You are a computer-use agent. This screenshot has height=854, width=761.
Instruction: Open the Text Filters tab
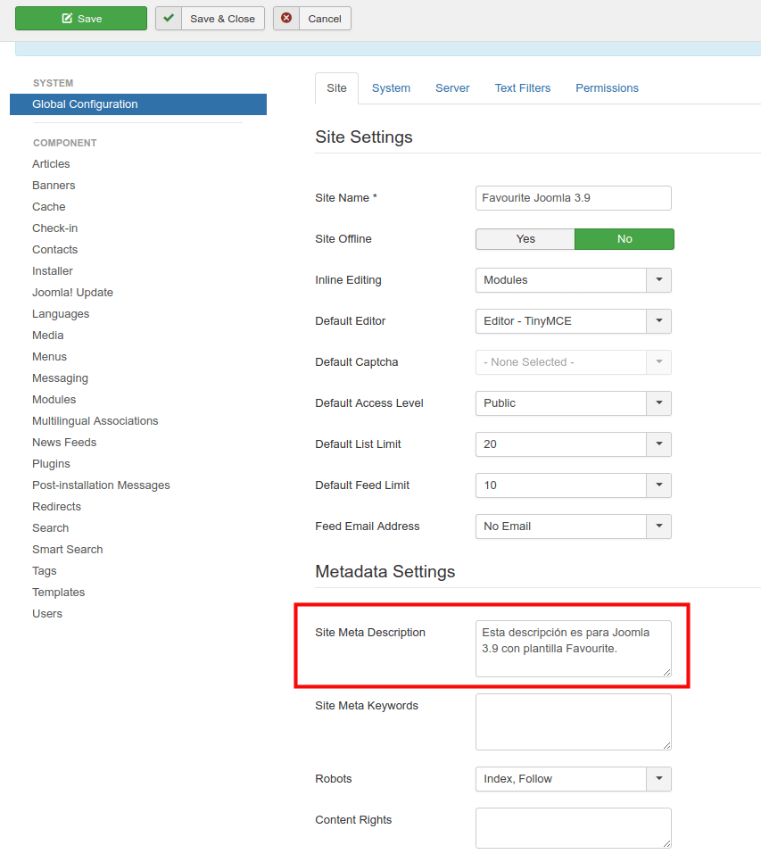(523, 88)
